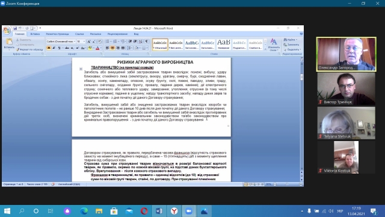The width and height of the screenshot is (385, 217).
Task: Click the sort icon in paragraph group
Action: 141,42
